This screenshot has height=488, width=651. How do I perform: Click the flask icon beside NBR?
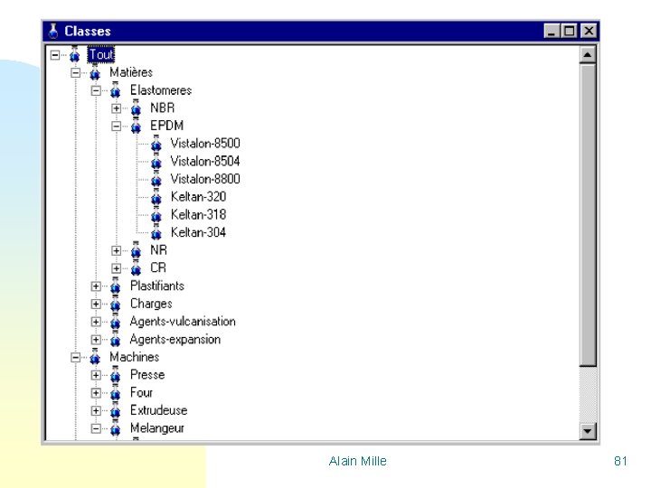coord(136,108)
